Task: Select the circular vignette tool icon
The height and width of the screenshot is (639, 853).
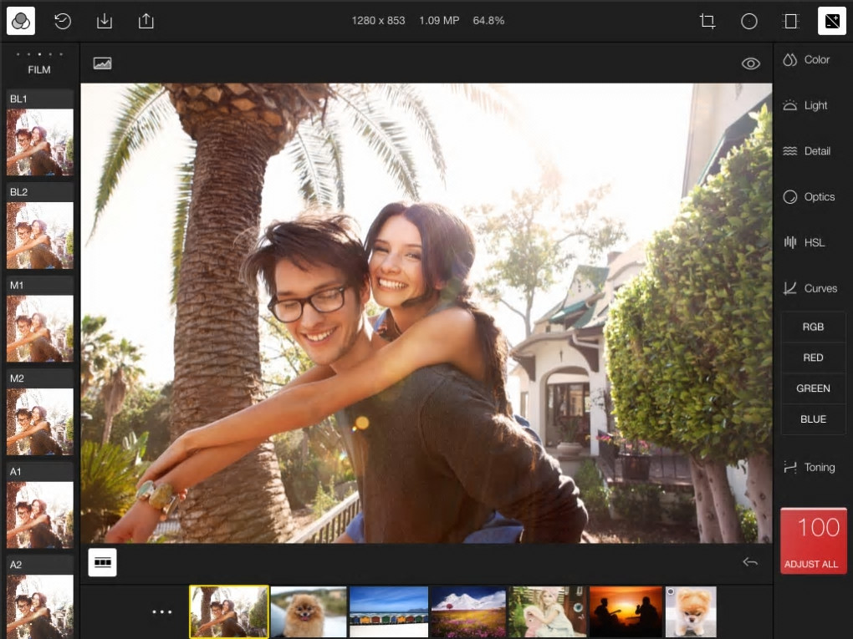Action: 749,21
